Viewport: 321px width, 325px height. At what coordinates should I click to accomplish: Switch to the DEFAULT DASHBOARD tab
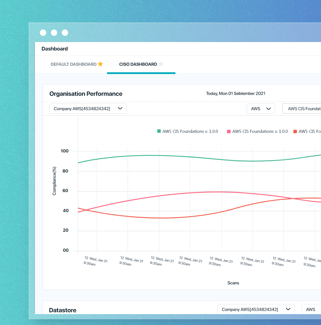(x=73, y=64)
